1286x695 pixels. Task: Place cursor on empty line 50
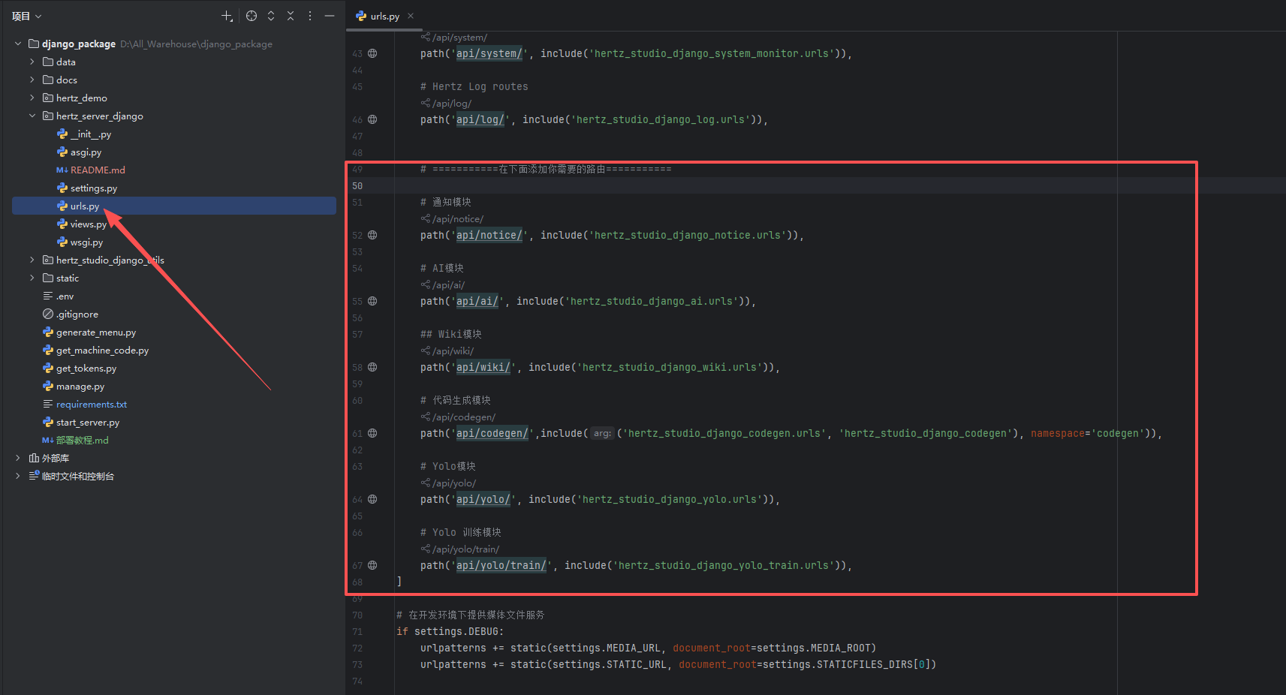pos(601,185)
